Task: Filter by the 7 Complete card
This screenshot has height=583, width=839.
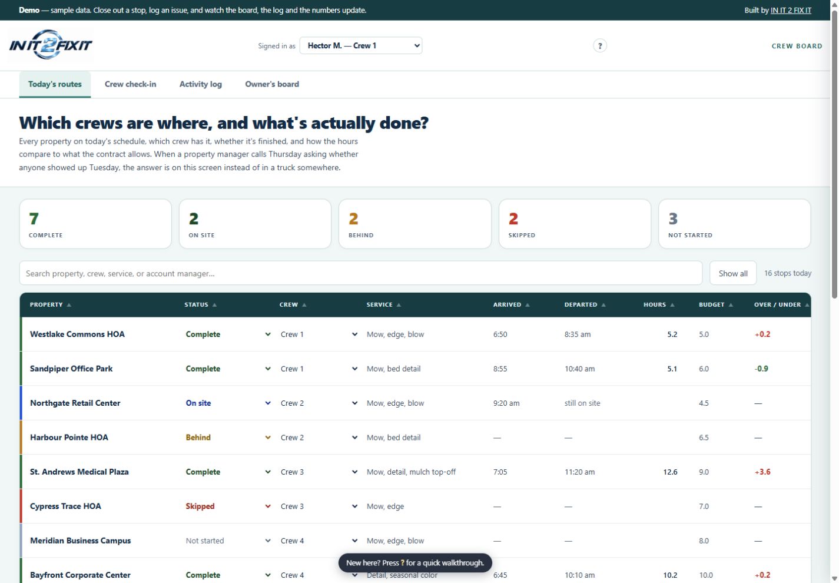Action: [95, 224]
